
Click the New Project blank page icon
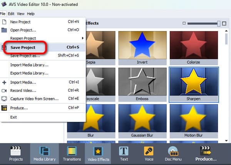(x=4, y=22)
